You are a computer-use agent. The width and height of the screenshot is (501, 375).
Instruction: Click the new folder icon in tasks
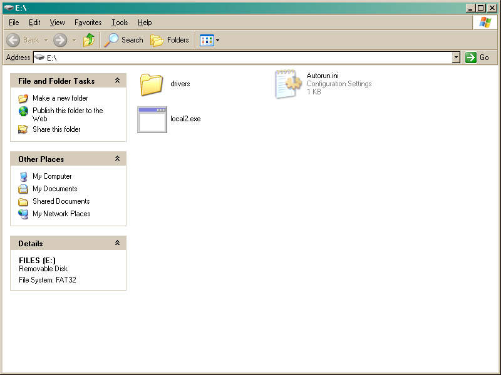coord(23,98)
